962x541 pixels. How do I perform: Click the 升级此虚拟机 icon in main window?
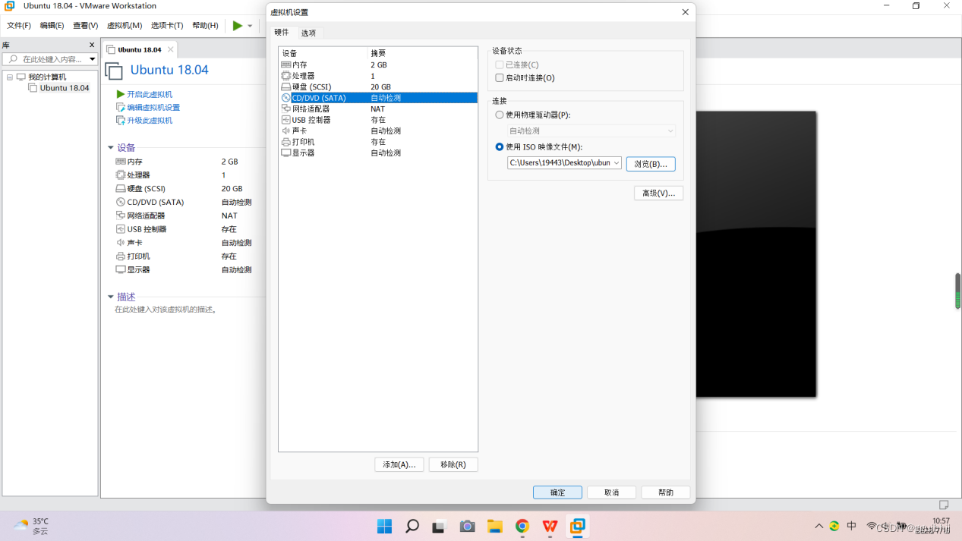tap(120, 120)
